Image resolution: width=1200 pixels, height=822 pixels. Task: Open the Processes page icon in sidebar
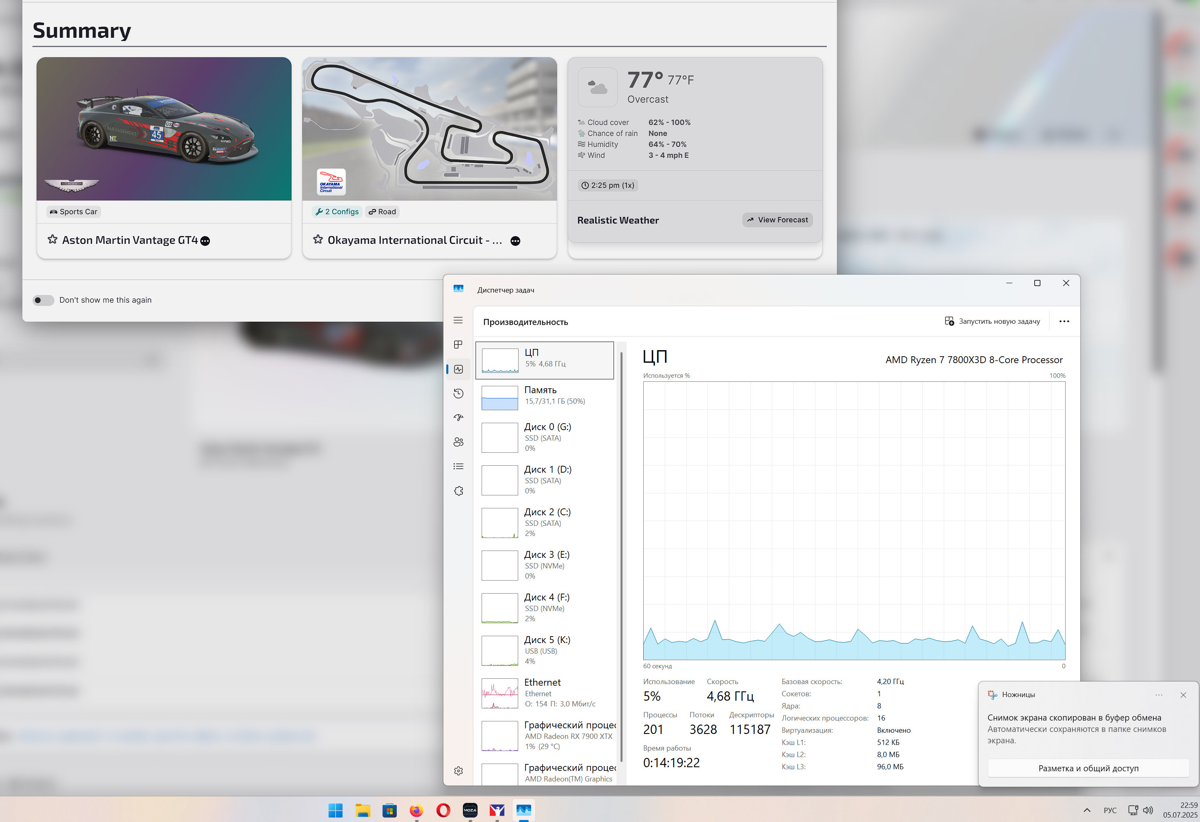point(458,345)
